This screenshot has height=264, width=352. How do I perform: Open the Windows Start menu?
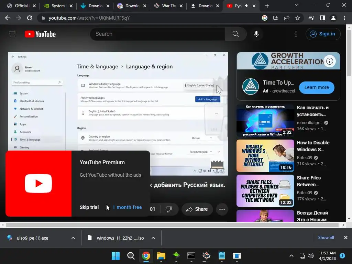115,256
